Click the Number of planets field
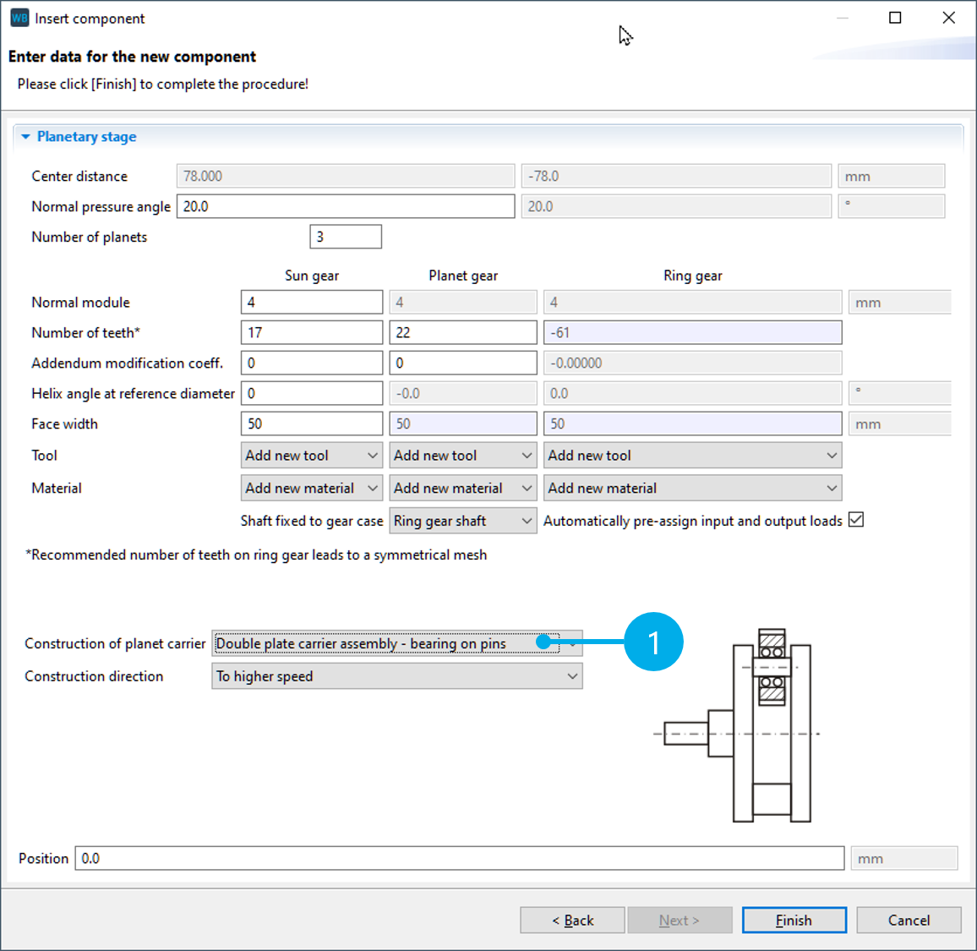The width and height of the screenshot is (977, 951). (x=346, y=237)
